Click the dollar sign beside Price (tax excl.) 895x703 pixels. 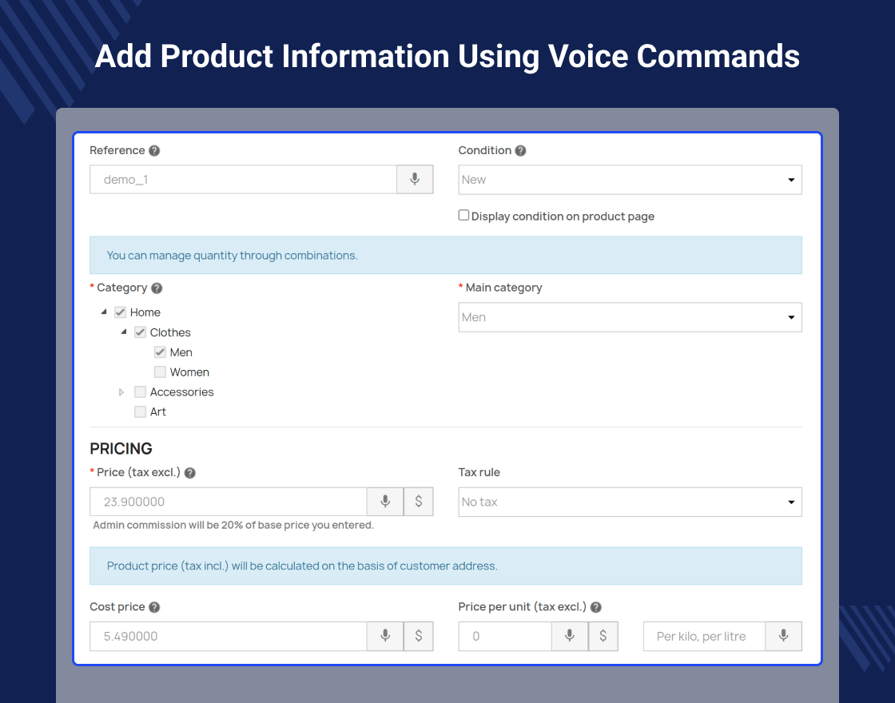419,502
